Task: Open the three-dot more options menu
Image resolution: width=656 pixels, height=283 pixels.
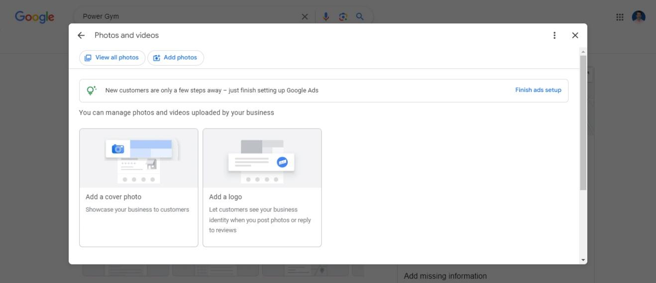Action: 554,35
